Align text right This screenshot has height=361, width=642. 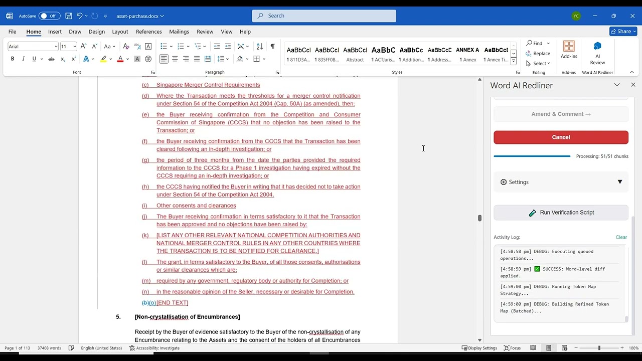pyautogui.click(x=186, y=59)
